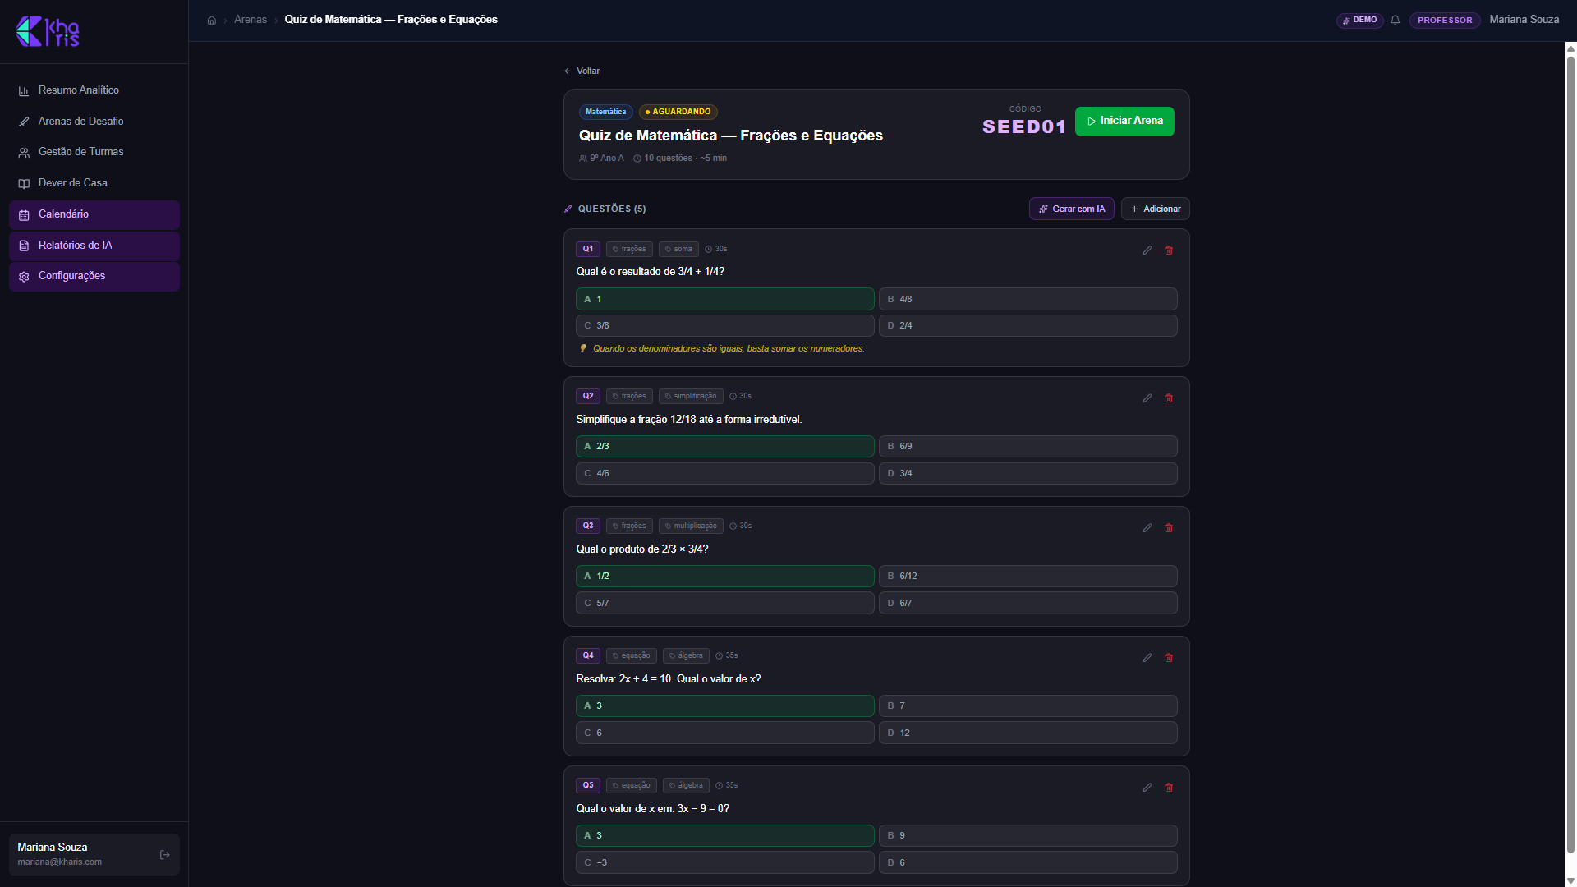
Task: Click the Arenas de Desafio rocket icon
Action: point(24,122)
